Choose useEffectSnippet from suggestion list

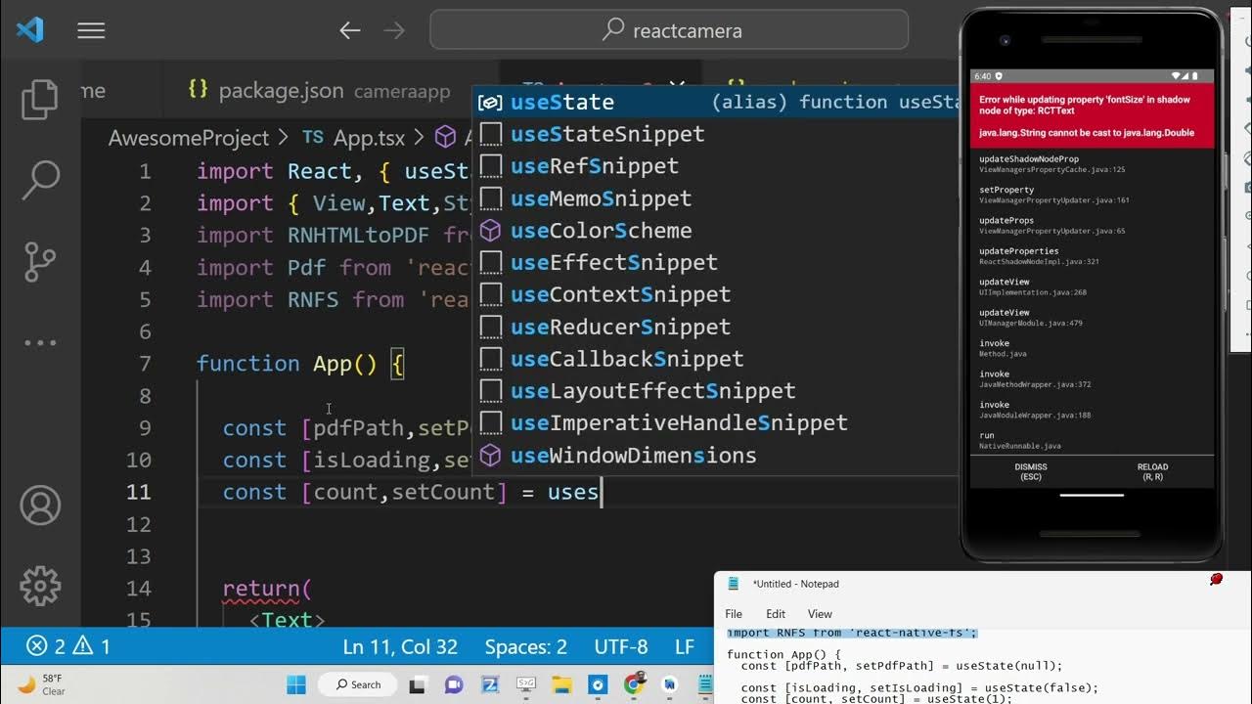(613, 263)
